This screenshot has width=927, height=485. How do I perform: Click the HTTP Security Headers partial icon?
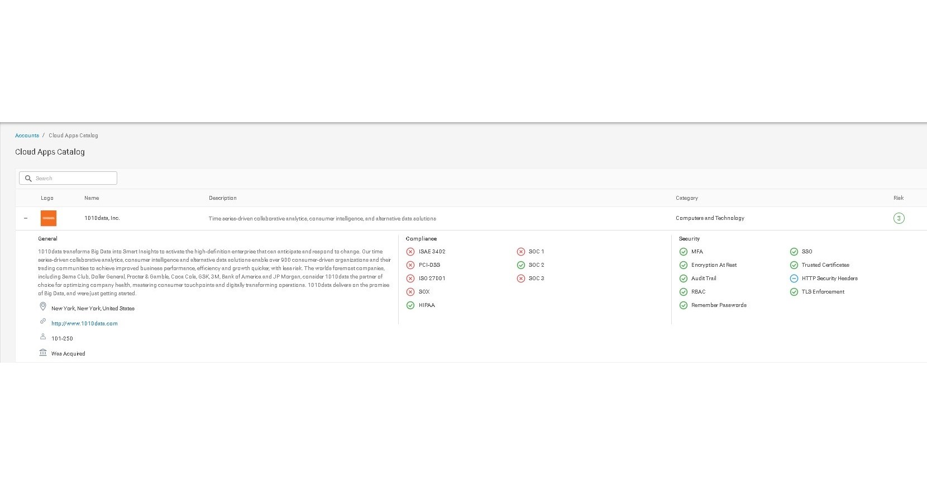pyautogui.click(x=794, y=278)
